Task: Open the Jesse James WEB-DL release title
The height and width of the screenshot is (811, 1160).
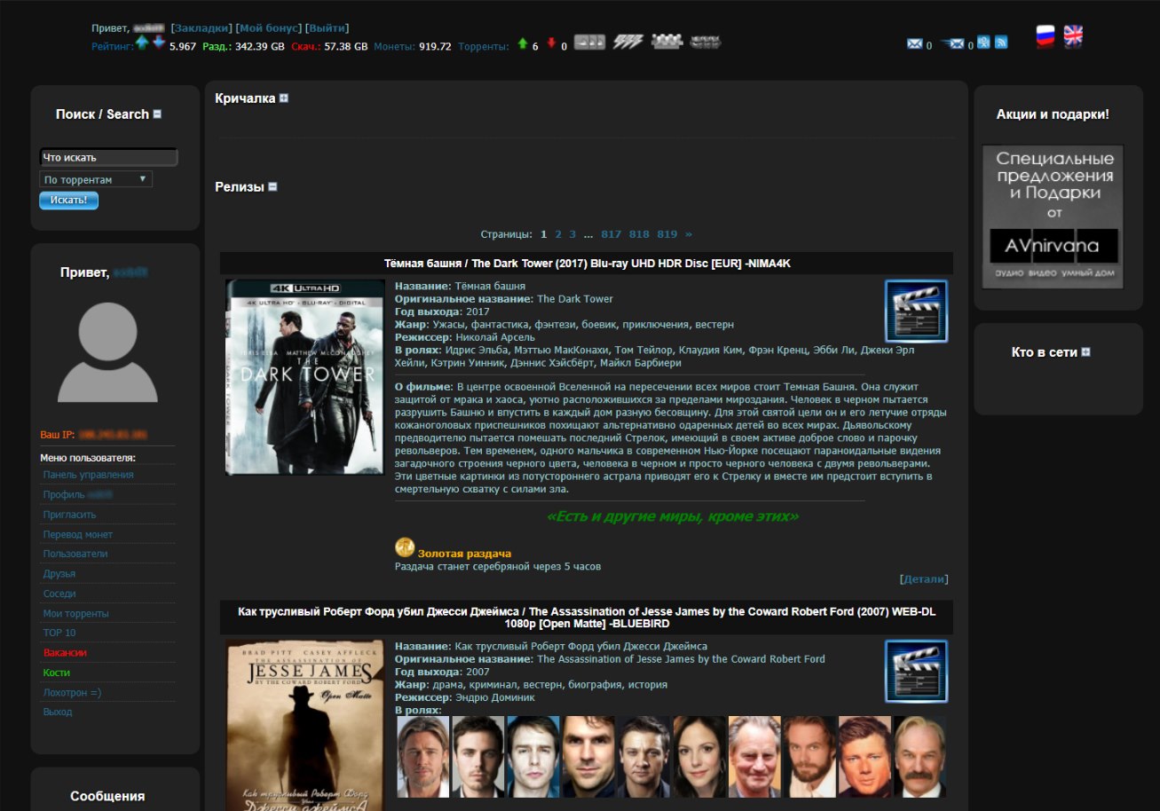Action: pyautogui.click(x=587, y=617)
